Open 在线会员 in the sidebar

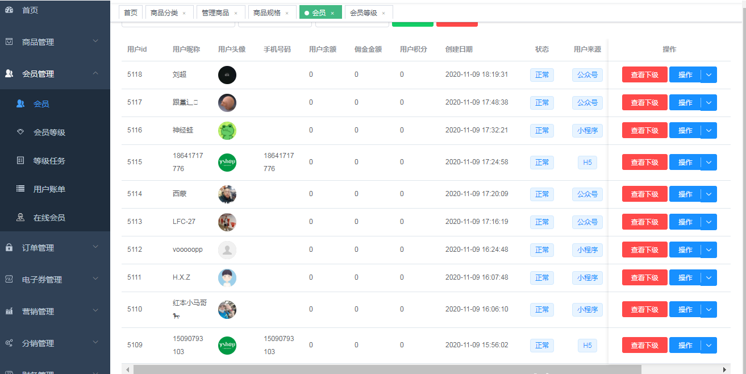[55, 218]
